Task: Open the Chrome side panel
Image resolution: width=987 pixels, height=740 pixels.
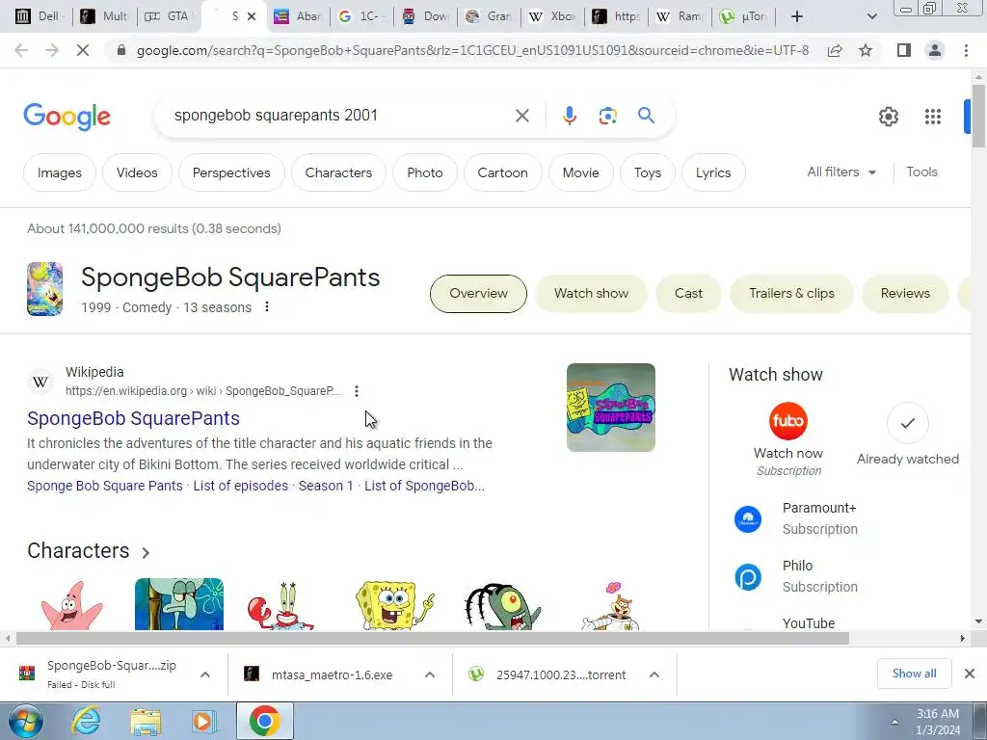Action: pos(904,50)
